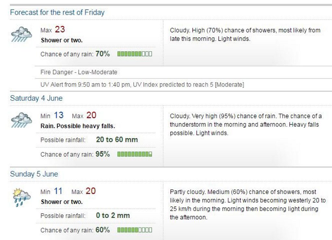The image size is (332, 240).
Task: Click the 95% rain chance bar
Action: (135, 154)
